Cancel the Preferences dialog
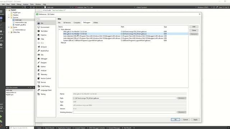Viewport: 230px width, 129px height. tap(185, 119)
